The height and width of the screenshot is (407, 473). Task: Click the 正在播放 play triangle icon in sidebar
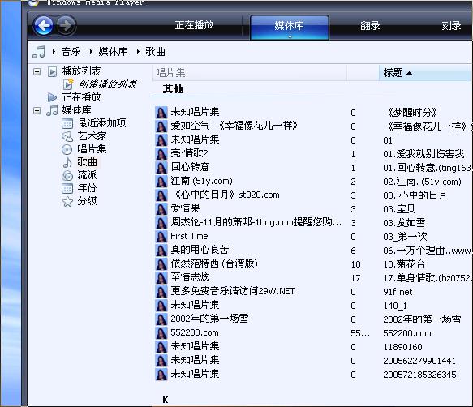(52, 97)
